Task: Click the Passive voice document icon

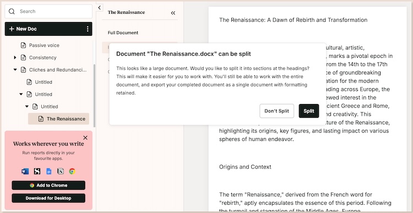Action: tap(24, 45)
